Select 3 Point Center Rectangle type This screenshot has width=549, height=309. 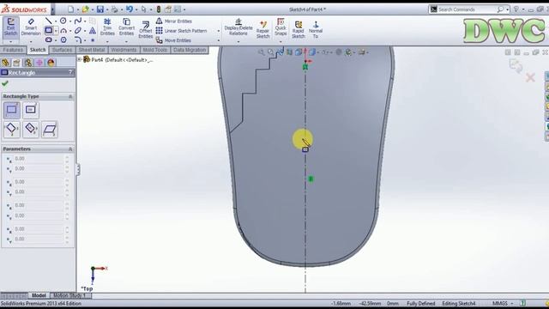click(31, 130)
